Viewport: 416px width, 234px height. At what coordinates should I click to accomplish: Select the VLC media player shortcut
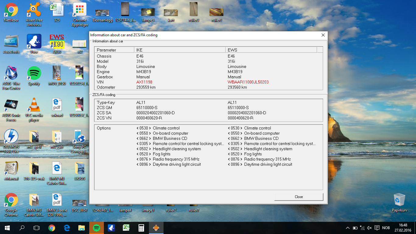[34, 109]
